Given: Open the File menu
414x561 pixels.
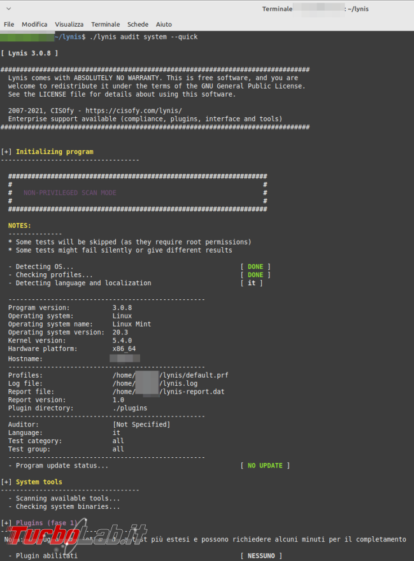Looking at the screenshot, I should click(9, 24).
